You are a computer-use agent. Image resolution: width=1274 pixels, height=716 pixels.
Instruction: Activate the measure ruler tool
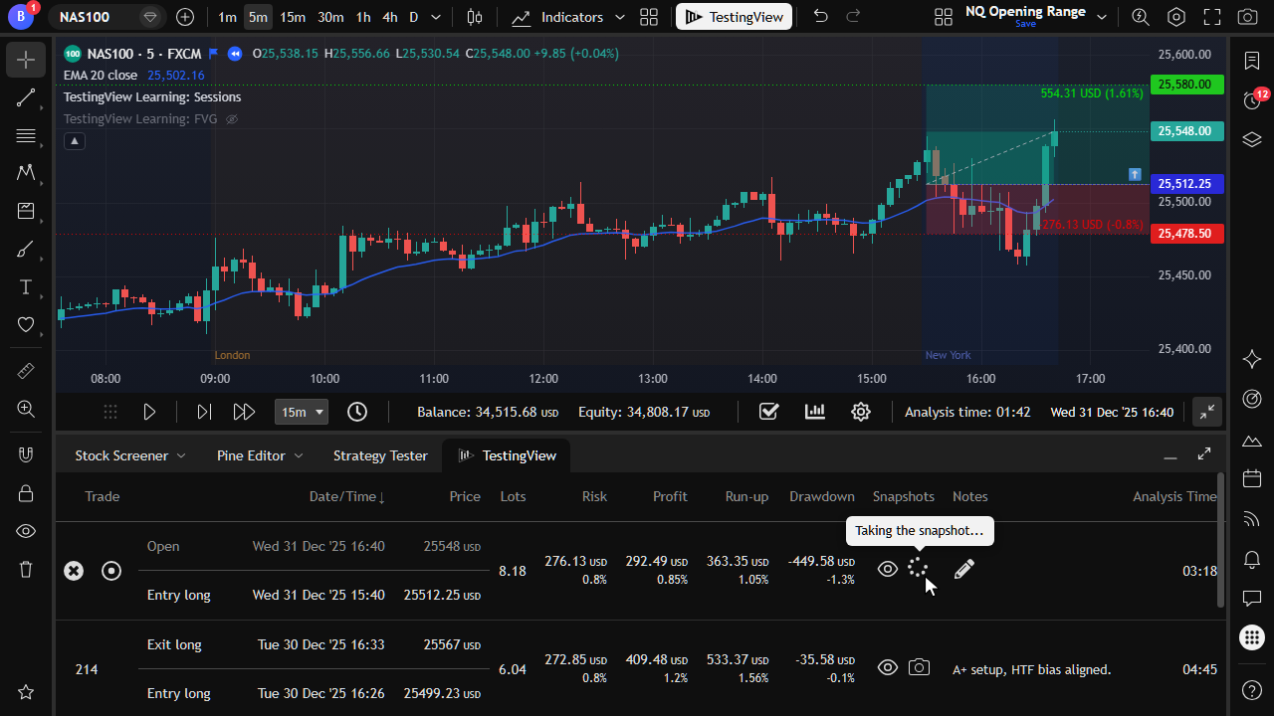tap(26, 370)
